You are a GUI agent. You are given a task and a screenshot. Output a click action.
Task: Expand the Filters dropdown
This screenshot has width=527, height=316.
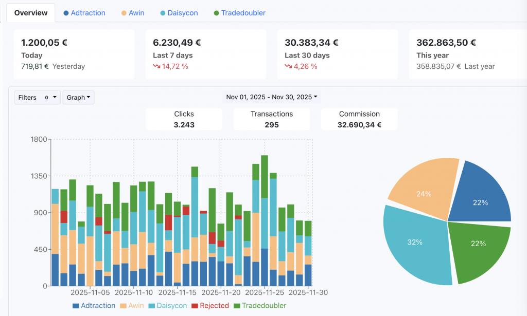[38, 98]
